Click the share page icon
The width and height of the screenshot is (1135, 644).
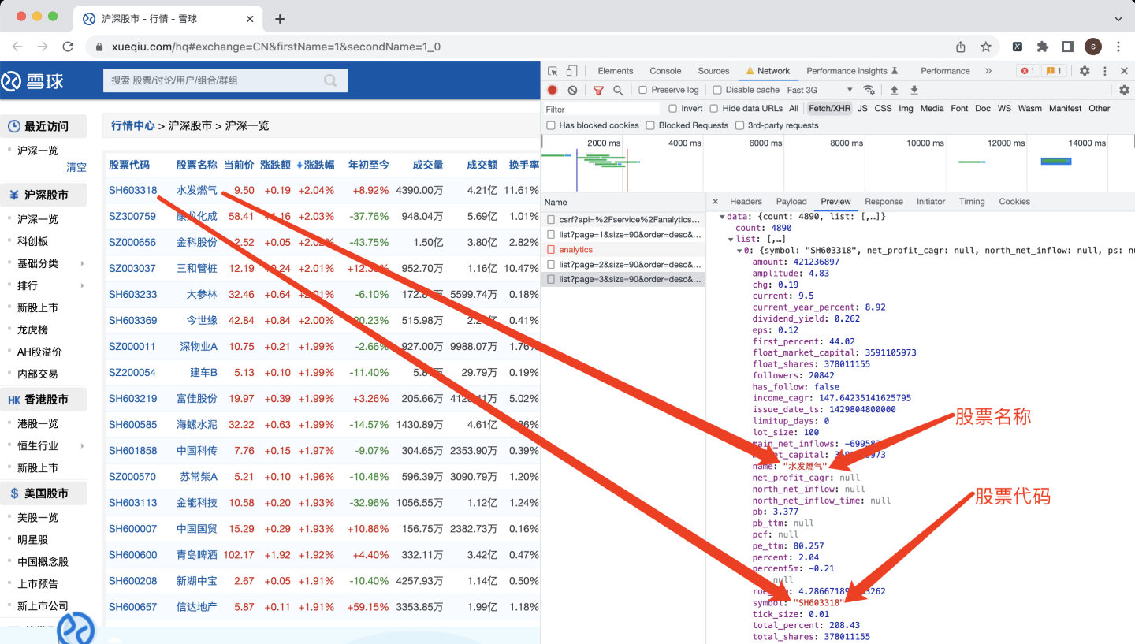[961, 47]
